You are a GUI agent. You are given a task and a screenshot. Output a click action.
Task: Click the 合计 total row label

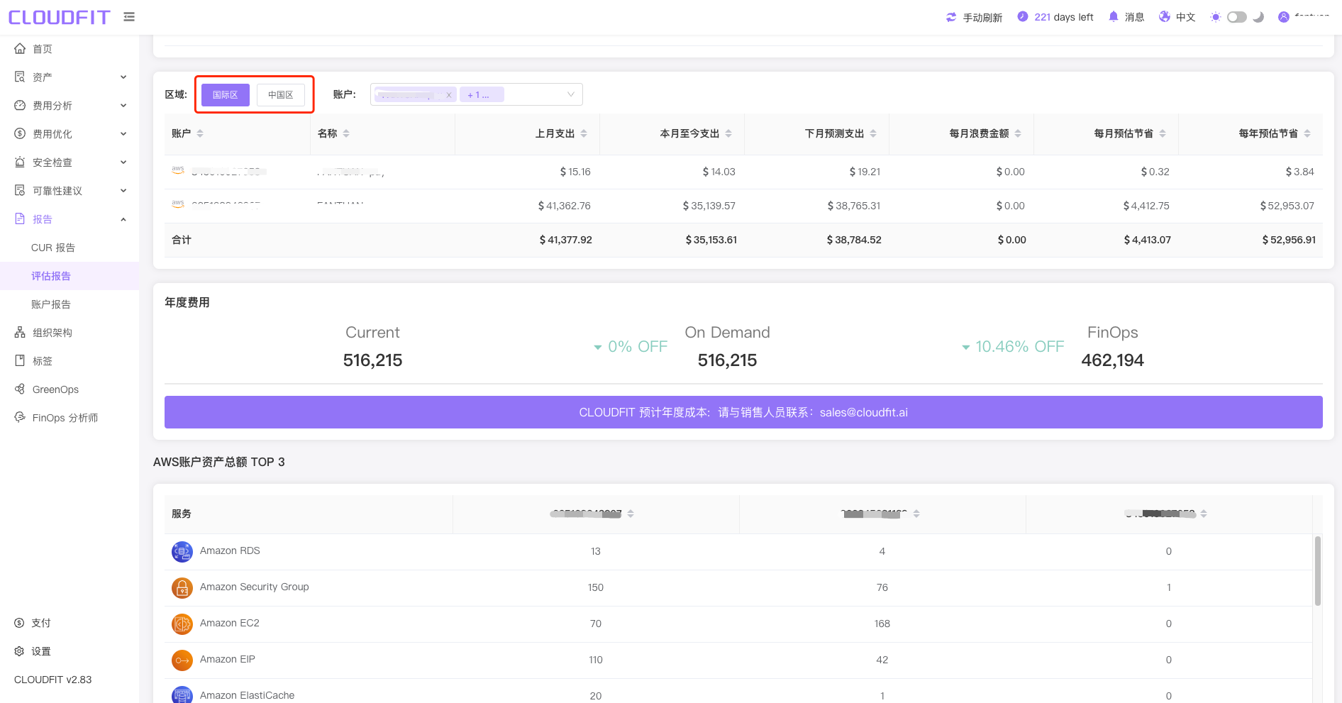coord(182,240)
